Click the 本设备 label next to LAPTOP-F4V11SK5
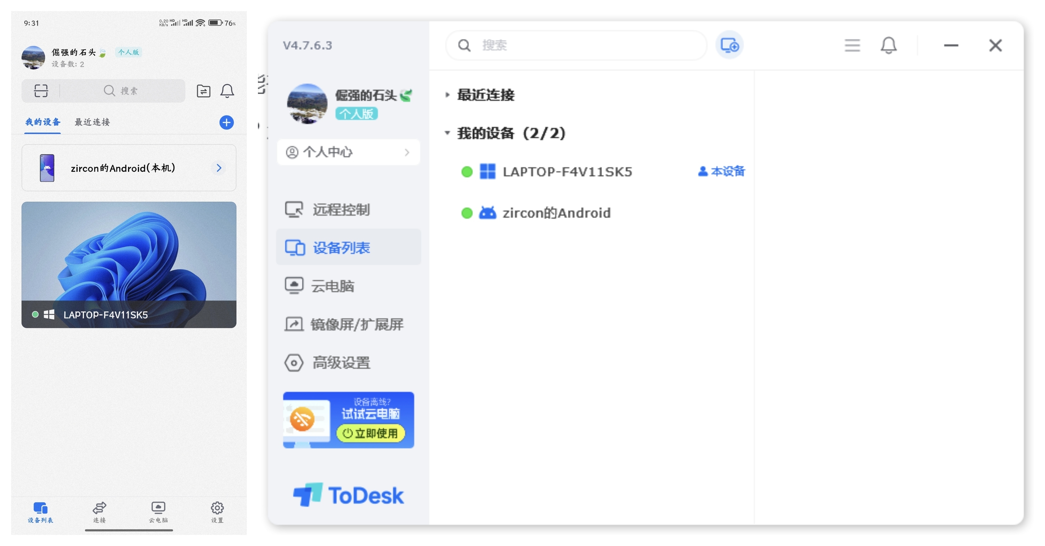This screenshot has width=1045, height=546. 721,171
